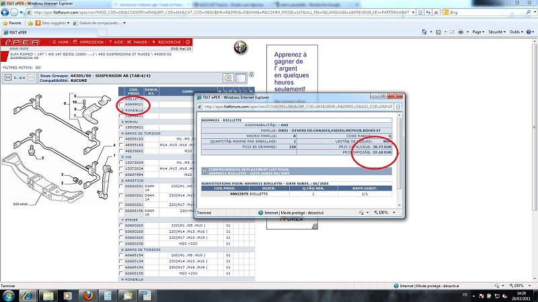Screen dimensions: 538x302
Task: Go to next table with >> button
Action: tap(31, 78)
